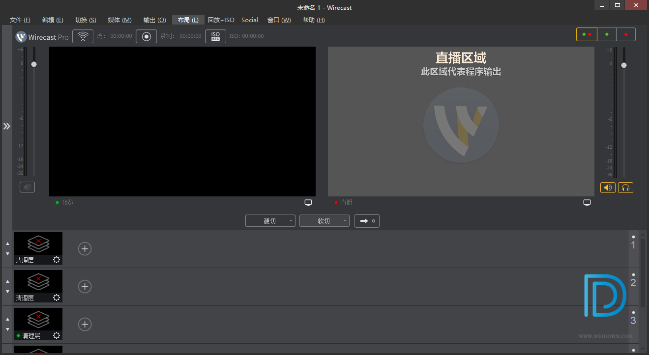Move layer 2 down with the arrow
Screen dimensions: 649x355
tap(7, 291)
